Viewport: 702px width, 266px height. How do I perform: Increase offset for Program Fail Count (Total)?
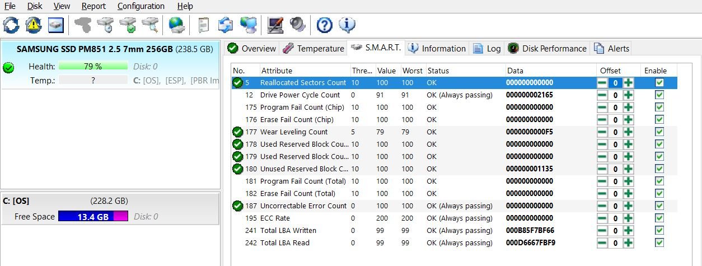629,181
